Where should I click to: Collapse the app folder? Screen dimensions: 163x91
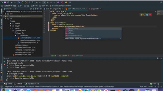point(8,21)
